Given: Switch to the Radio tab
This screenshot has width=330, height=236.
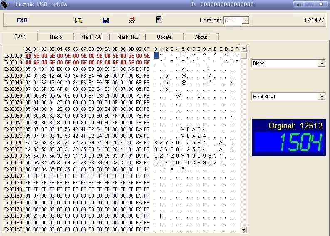Looking at the screenshot, I should point(56,37).
